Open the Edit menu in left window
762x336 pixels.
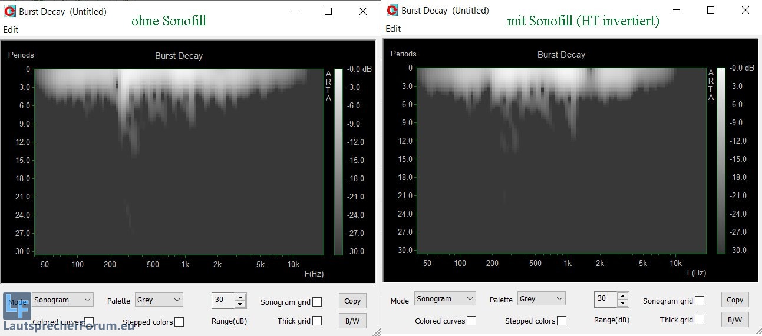click(11, 30)
